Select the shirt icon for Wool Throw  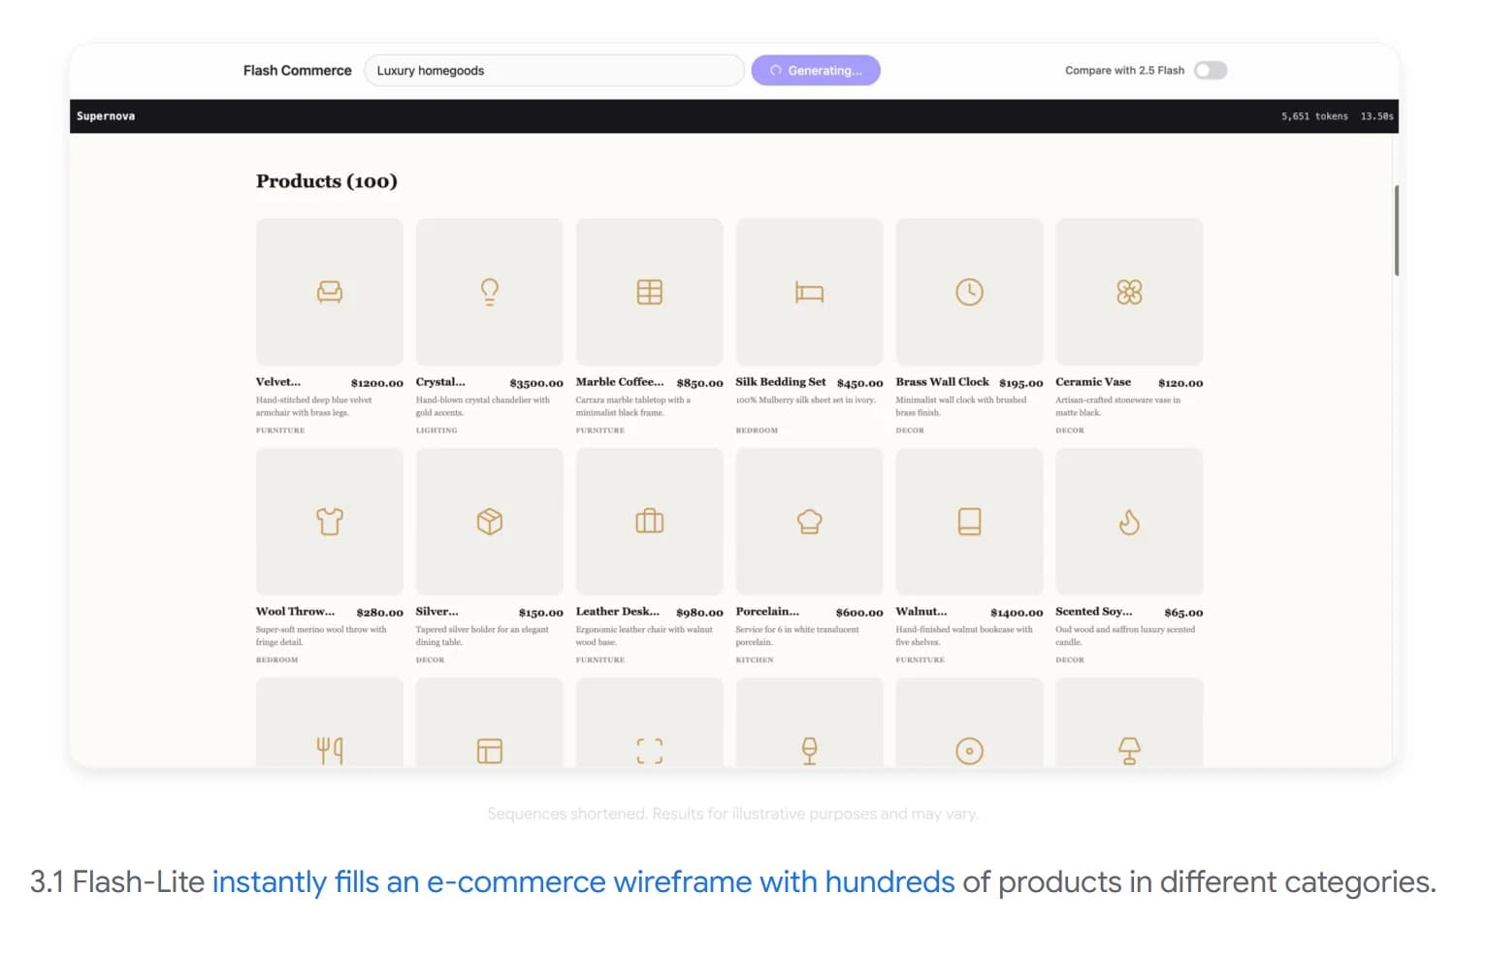coord(330,522)
